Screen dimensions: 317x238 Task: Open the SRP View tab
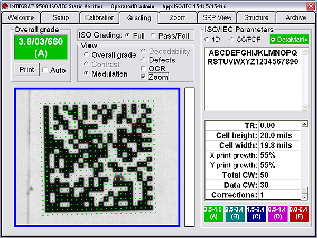click(x=217, y=17)
